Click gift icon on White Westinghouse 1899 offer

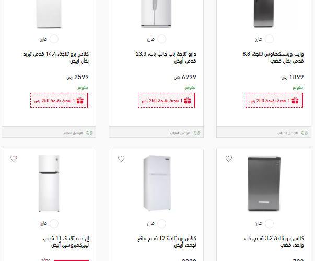(295, 100)
